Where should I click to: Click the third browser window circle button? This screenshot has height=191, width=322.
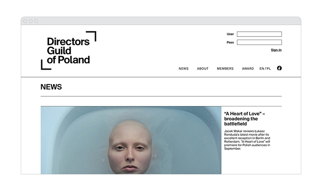pos(36,21)
